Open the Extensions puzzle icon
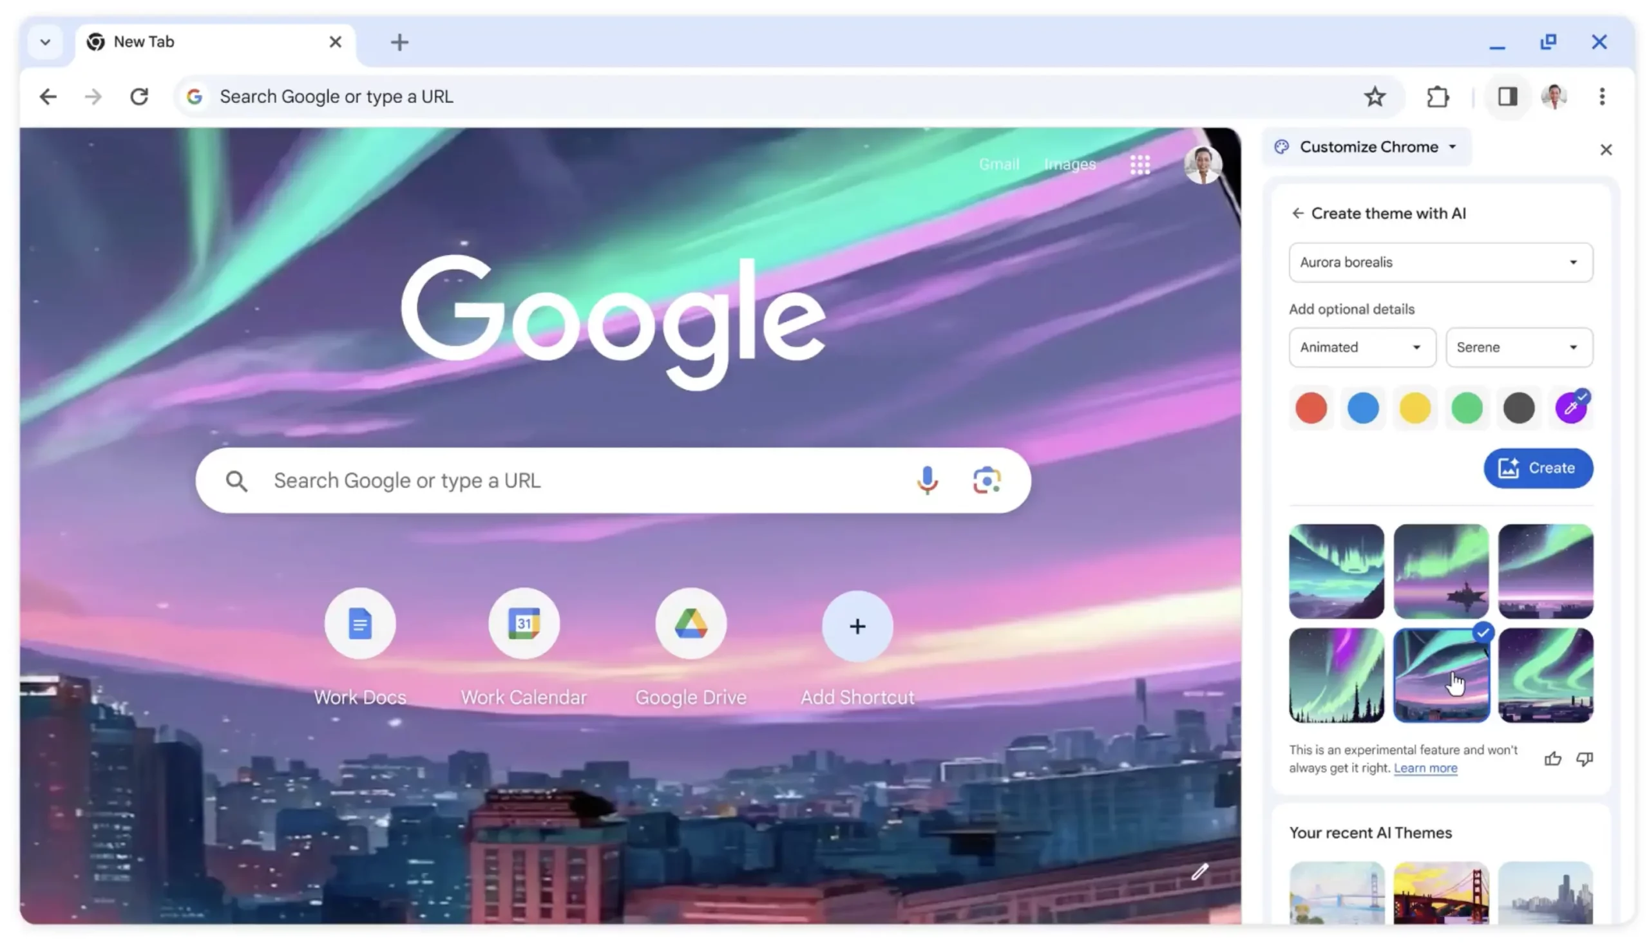Screen dimensions: 1649x951 point(1437,97)
